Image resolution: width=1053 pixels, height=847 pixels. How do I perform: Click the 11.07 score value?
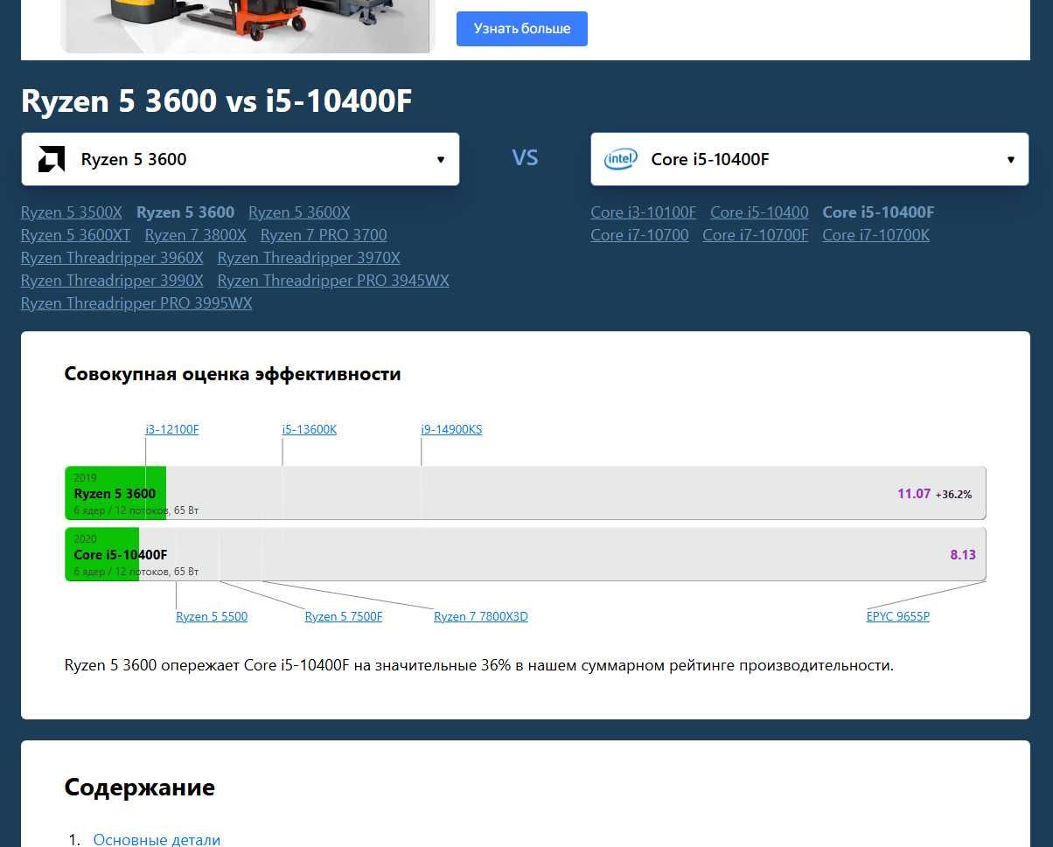click(914, 494)
